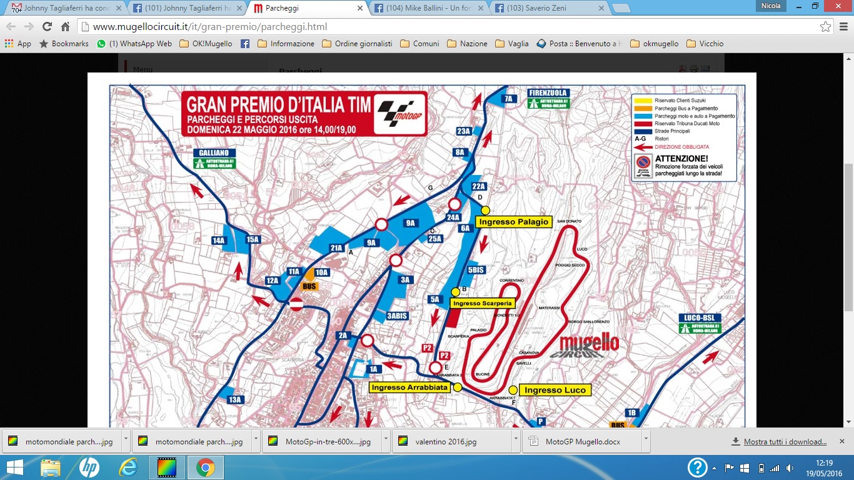Click the address bar URL field
This screenshot has height=480, width=854.
438,27
